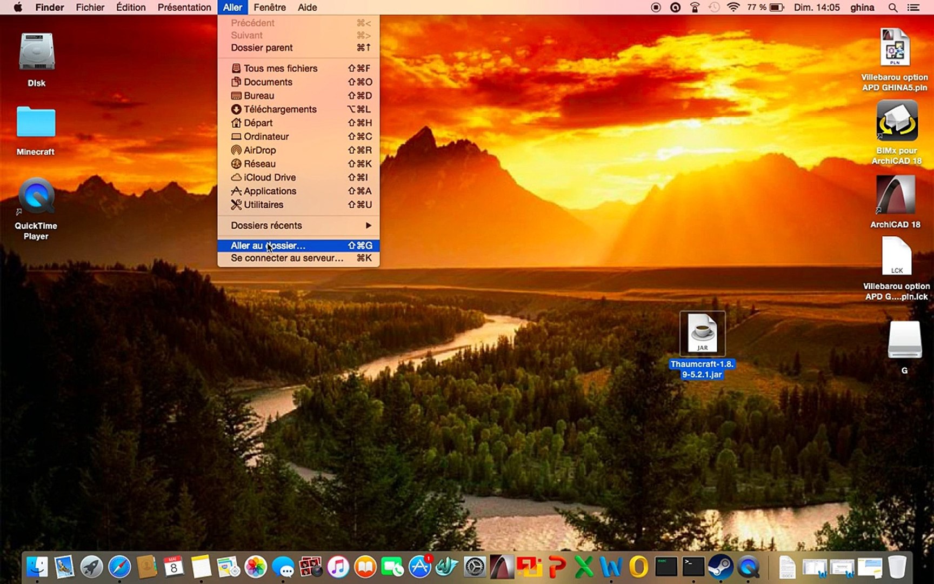This screenshot has height=584, width=934.
Task: Open Notes from the Dock
Action: point(201,567)
